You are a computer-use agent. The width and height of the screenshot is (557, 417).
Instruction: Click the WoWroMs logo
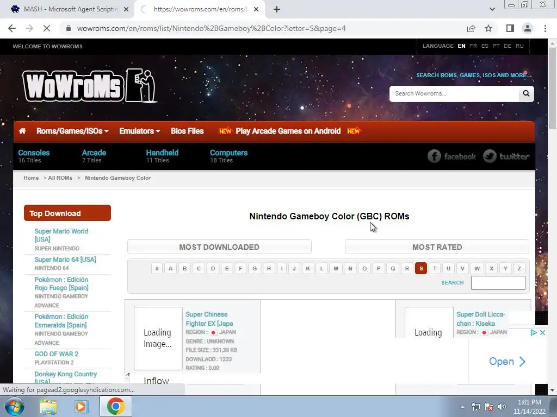pyautogui.click(x=90, y=85)
